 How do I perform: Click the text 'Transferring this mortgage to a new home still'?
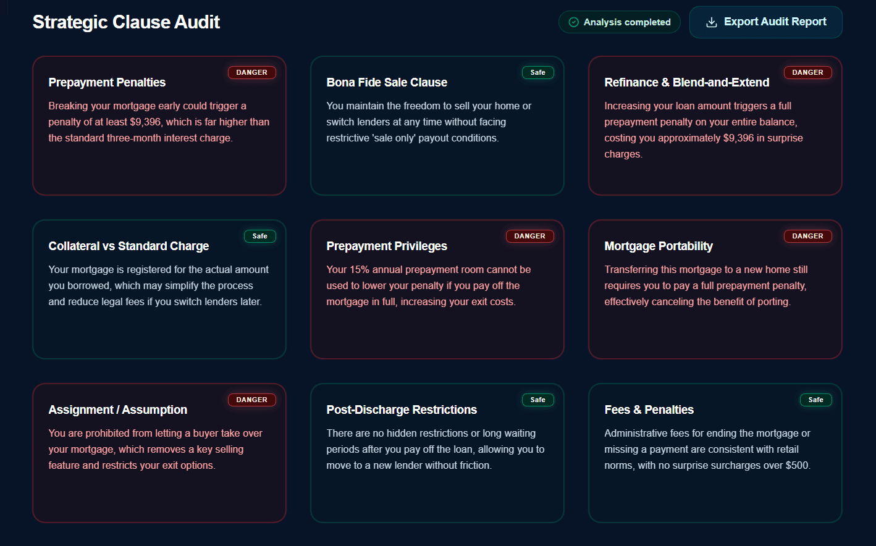(706, 269)
